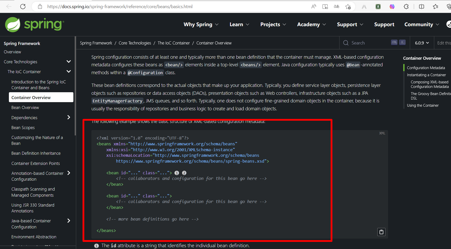Click the address bar URL

(120, 7)
